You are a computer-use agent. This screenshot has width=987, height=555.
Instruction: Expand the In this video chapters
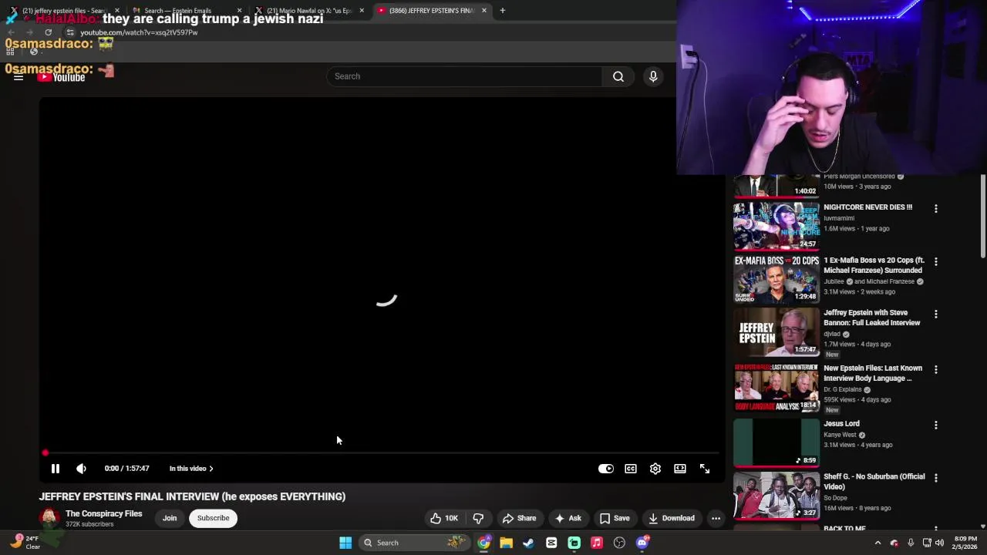click(x=191, y=469)
